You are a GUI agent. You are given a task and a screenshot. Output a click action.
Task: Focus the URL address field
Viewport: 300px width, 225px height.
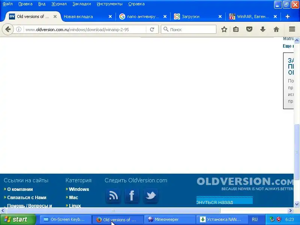tap(85, 30)
